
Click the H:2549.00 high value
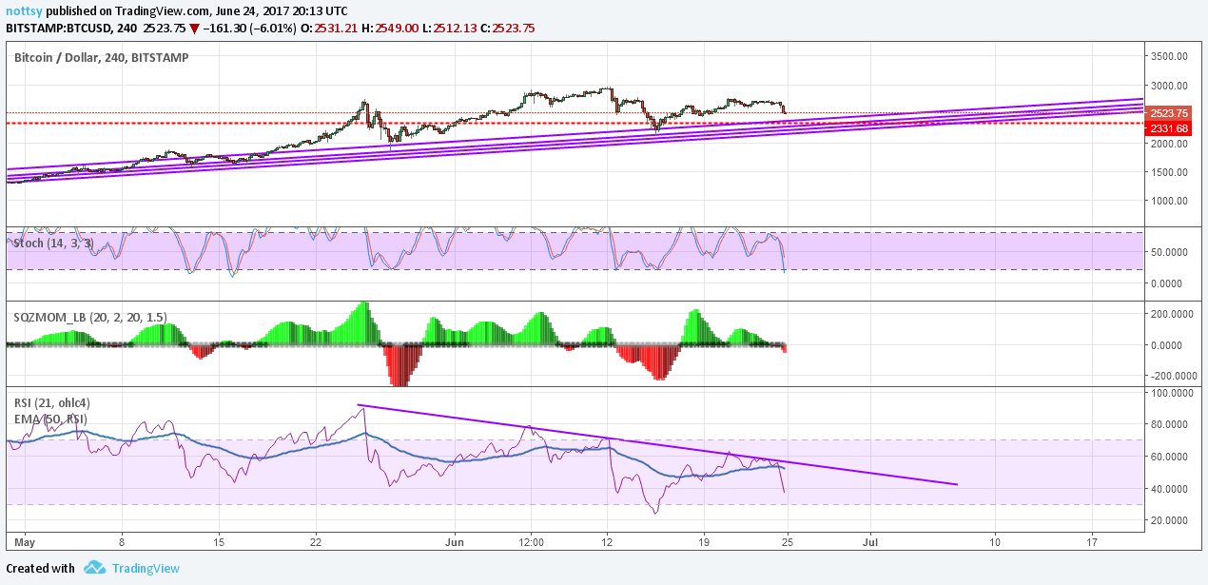coord(391,28)
